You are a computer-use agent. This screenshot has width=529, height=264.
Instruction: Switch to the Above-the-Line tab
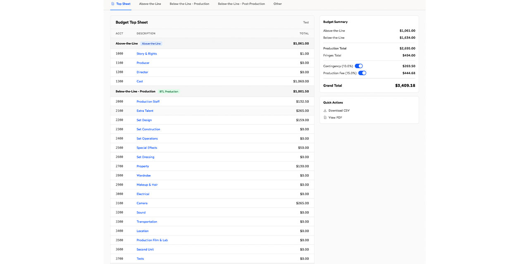click(x=150, y=4)
